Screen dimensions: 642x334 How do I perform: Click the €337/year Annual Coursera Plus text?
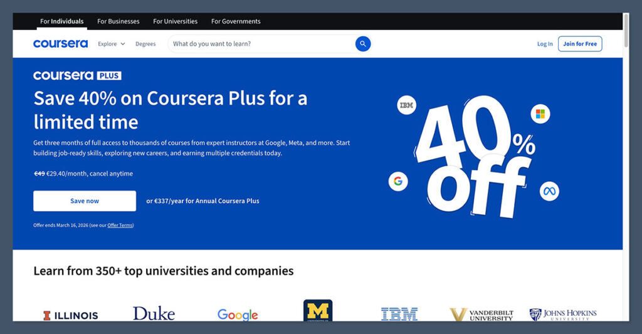(203, 201)
